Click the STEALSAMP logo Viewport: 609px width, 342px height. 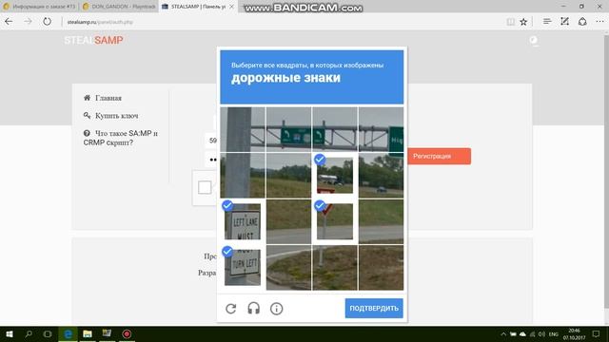(x=93, y=40)
